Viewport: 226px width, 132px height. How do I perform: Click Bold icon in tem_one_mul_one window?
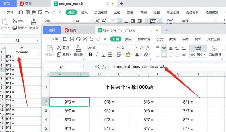tap(90, 54)
